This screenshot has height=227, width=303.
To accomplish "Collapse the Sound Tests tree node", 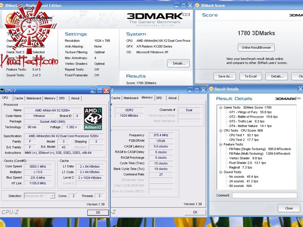I will (x=220, y=172).
